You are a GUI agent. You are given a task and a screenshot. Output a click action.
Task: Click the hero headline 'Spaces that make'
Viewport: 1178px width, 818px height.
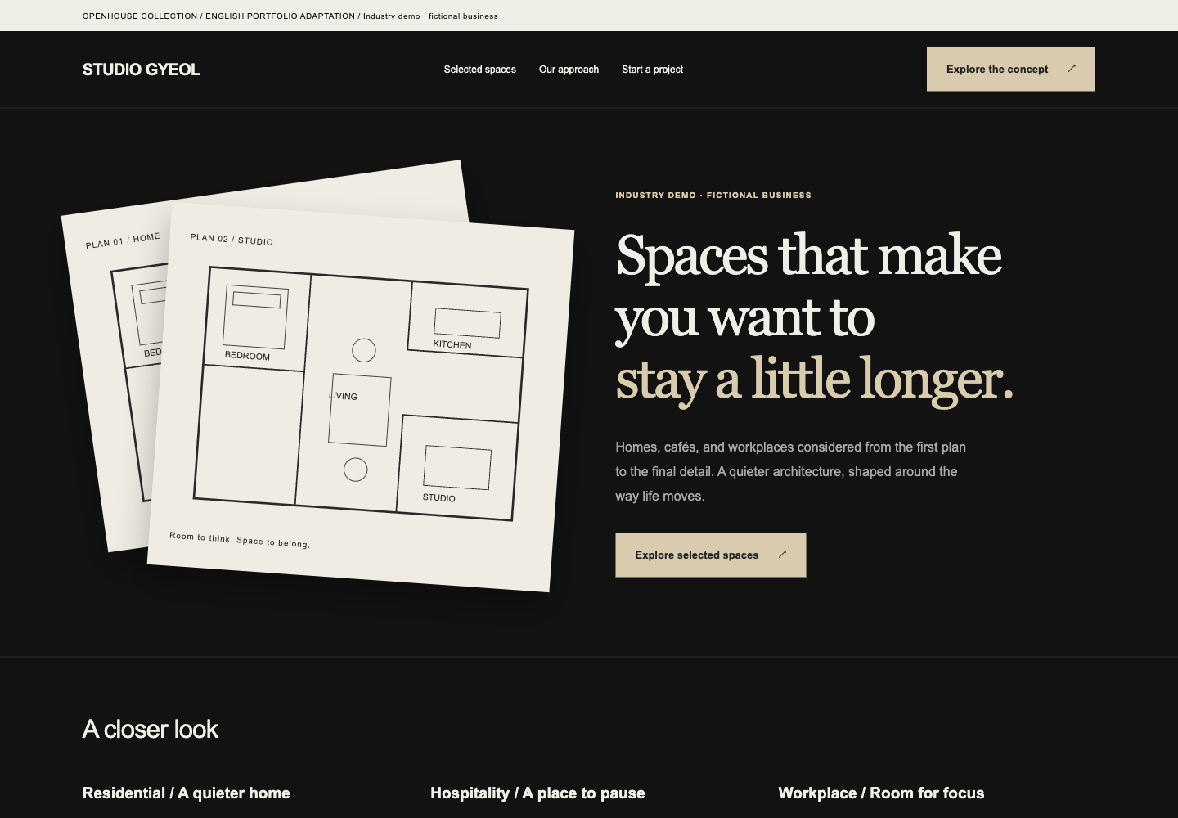click(808, 256)
